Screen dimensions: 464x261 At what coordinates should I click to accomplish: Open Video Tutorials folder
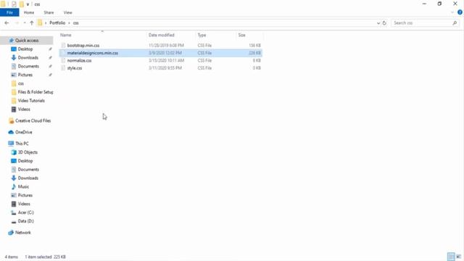click(x=31, y=101)
